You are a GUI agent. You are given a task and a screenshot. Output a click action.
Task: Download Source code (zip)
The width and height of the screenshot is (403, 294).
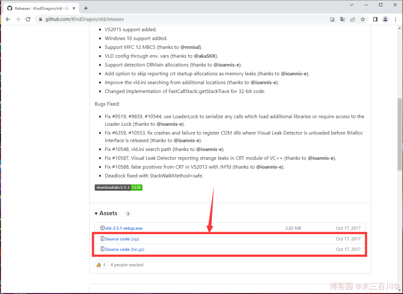122,239
